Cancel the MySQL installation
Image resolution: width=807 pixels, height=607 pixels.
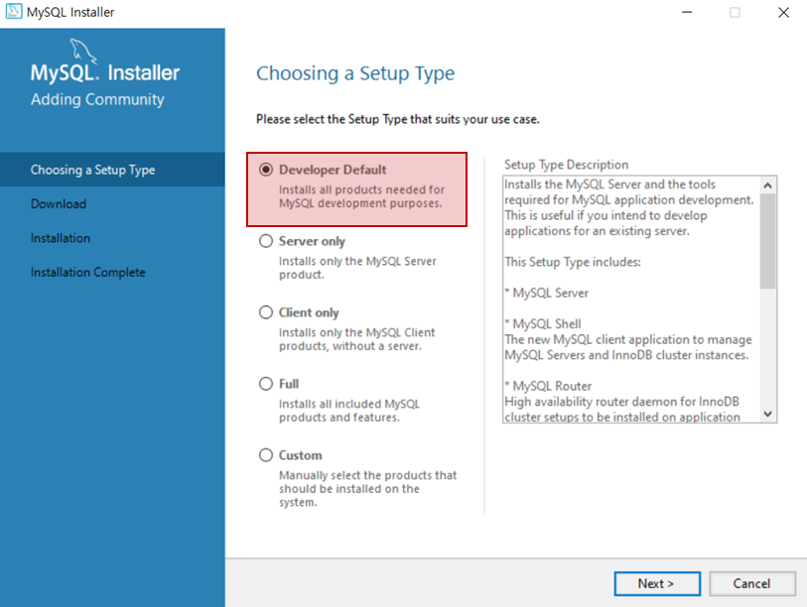coord(752,583)
